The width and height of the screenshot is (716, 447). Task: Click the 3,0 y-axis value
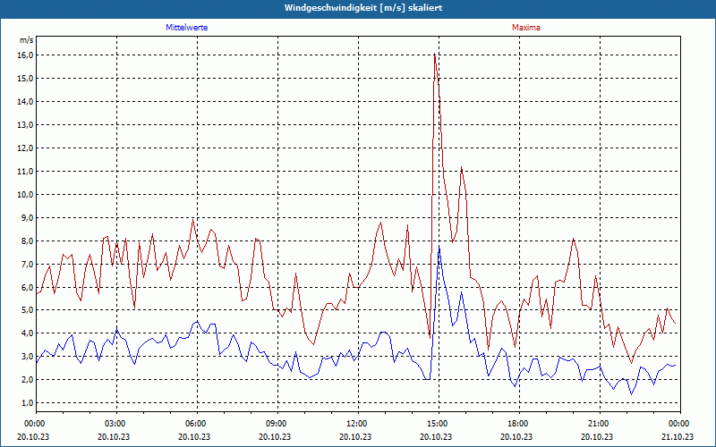click(x=28, y=357)
